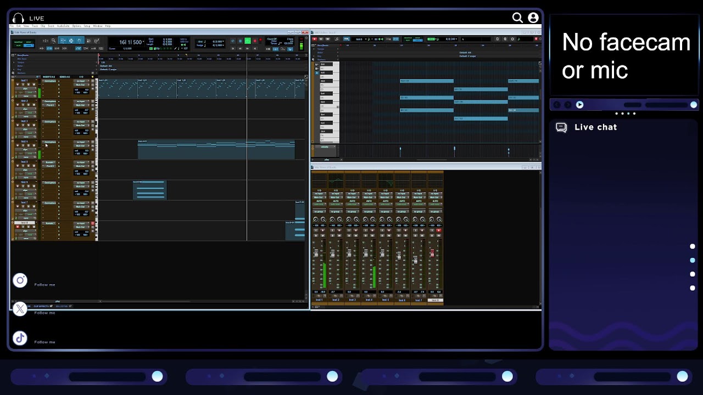Click the Grid edit mode button
This screenshot has height=395, width=703.
[29, 46]
